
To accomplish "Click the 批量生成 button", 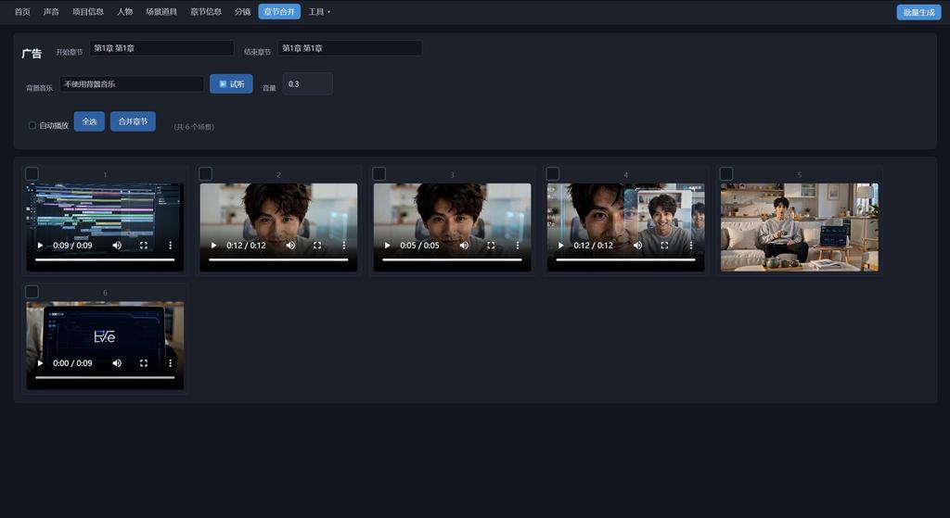I will (x=918, y=12).
